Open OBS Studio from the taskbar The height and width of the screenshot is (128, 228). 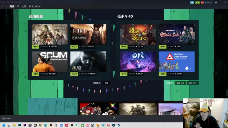point(72,125)
